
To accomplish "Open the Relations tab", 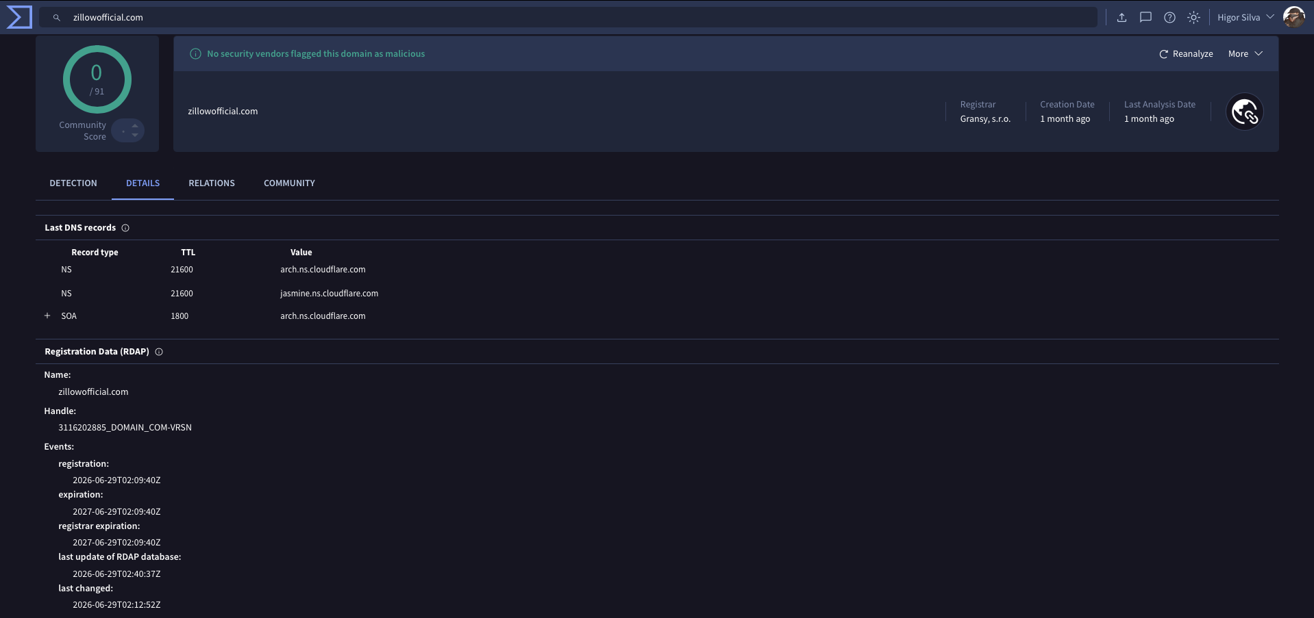I will tap(212, 183).
